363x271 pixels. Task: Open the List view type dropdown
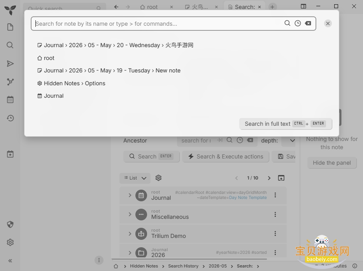(x=135, y=178)
